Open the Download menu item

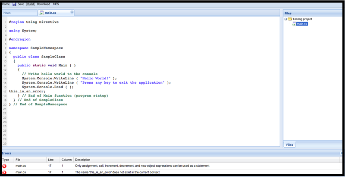click(44, 4)
